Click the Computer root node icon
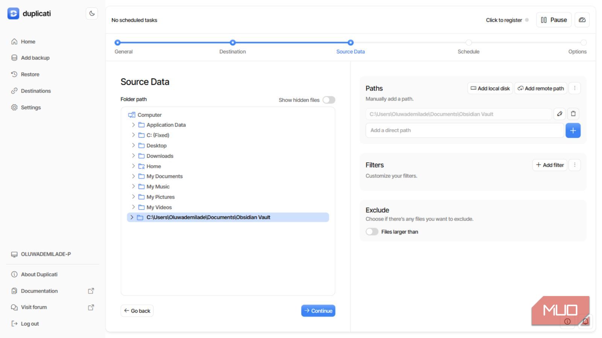Image resolution: width=602 pixels, height=338 pixels. pos(132,115)
